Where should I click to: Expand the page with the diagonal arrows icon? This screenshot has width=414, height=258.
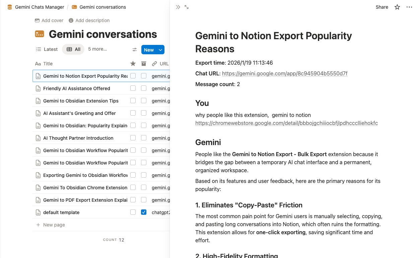coord(187,7)
